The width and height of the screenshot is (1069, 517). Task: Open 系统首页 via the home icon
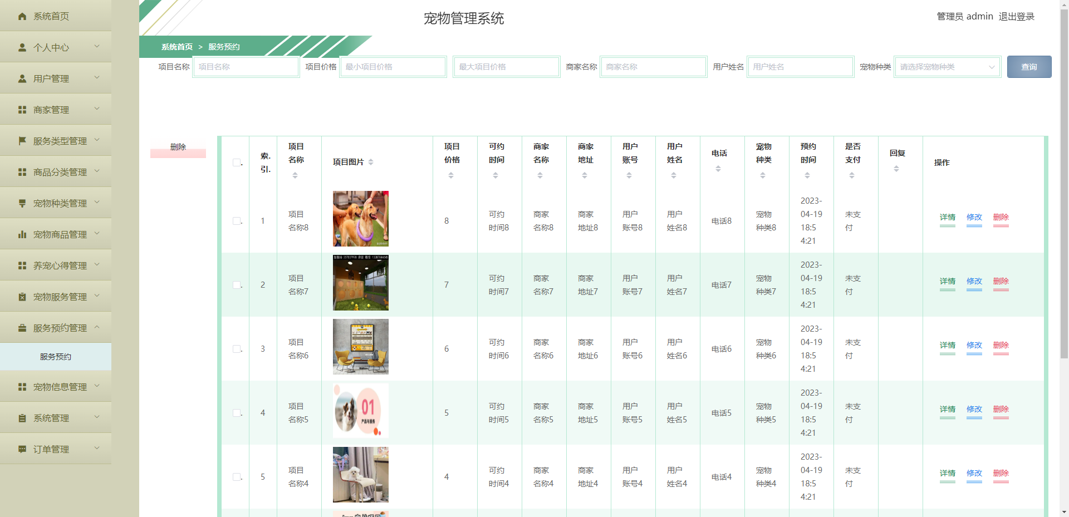click(x=21, y=16)
